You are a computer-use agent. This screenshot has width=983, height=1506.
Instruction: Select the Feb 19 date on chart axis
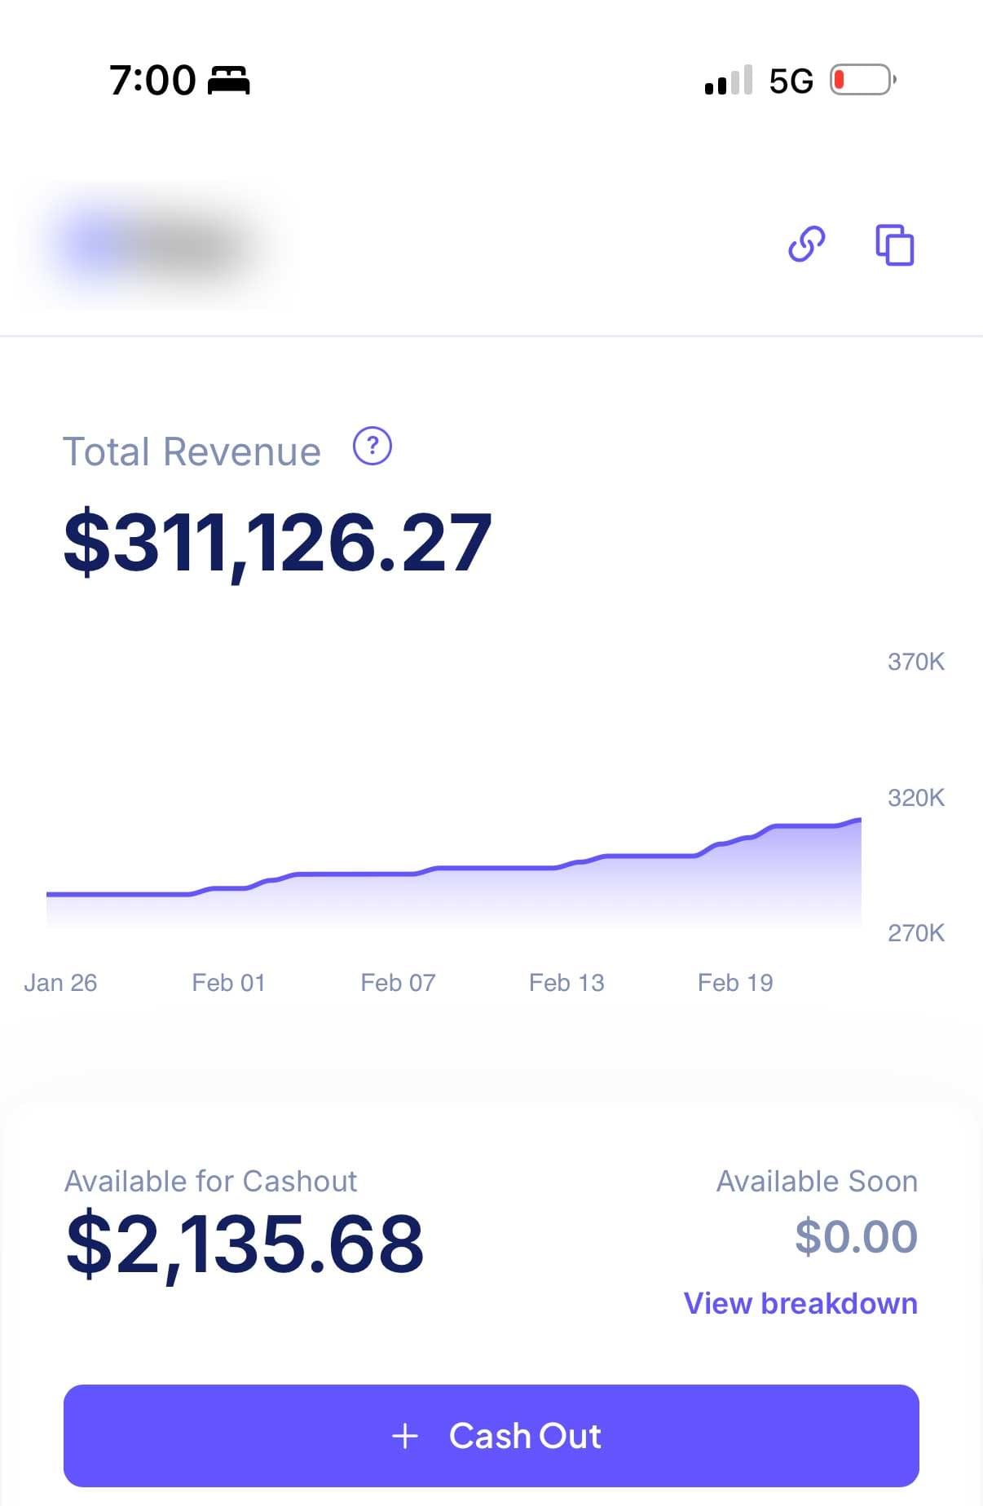(735, 983)
